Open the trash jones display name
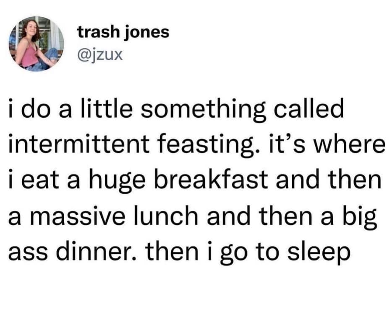 [123, 32]
